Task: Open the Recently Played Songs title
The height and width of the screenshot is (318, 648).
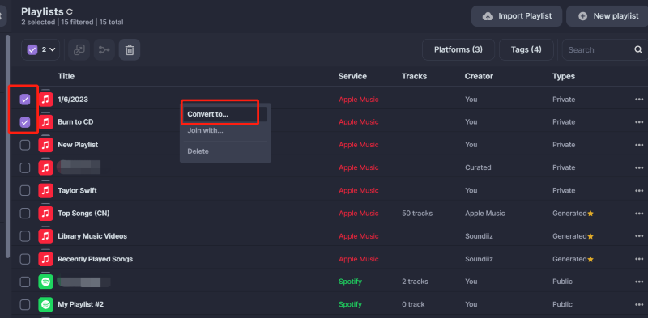Action: tap(95, 259)
